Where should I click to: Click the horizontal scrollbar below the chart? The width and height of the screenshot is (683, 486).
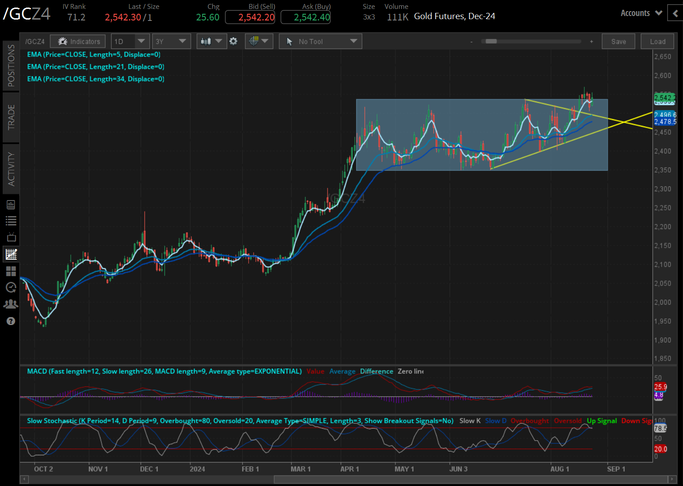pos(470,479)
